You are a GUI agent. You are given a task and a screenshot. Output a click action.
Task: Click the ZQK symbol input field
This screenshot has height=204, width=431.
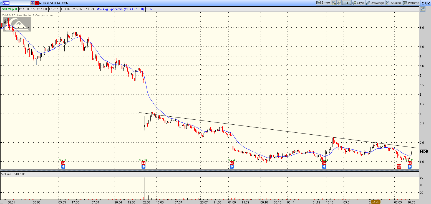tap(16, 3)
